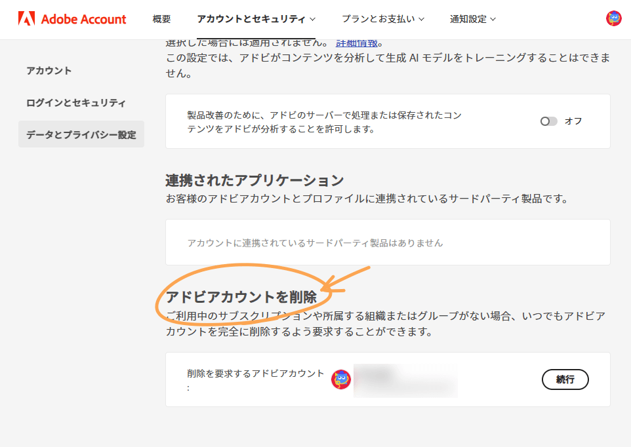Expand the 通知設定 dropdown menu
The height and width of the screenshot is (447, 631).
click(x=472, y=19)
